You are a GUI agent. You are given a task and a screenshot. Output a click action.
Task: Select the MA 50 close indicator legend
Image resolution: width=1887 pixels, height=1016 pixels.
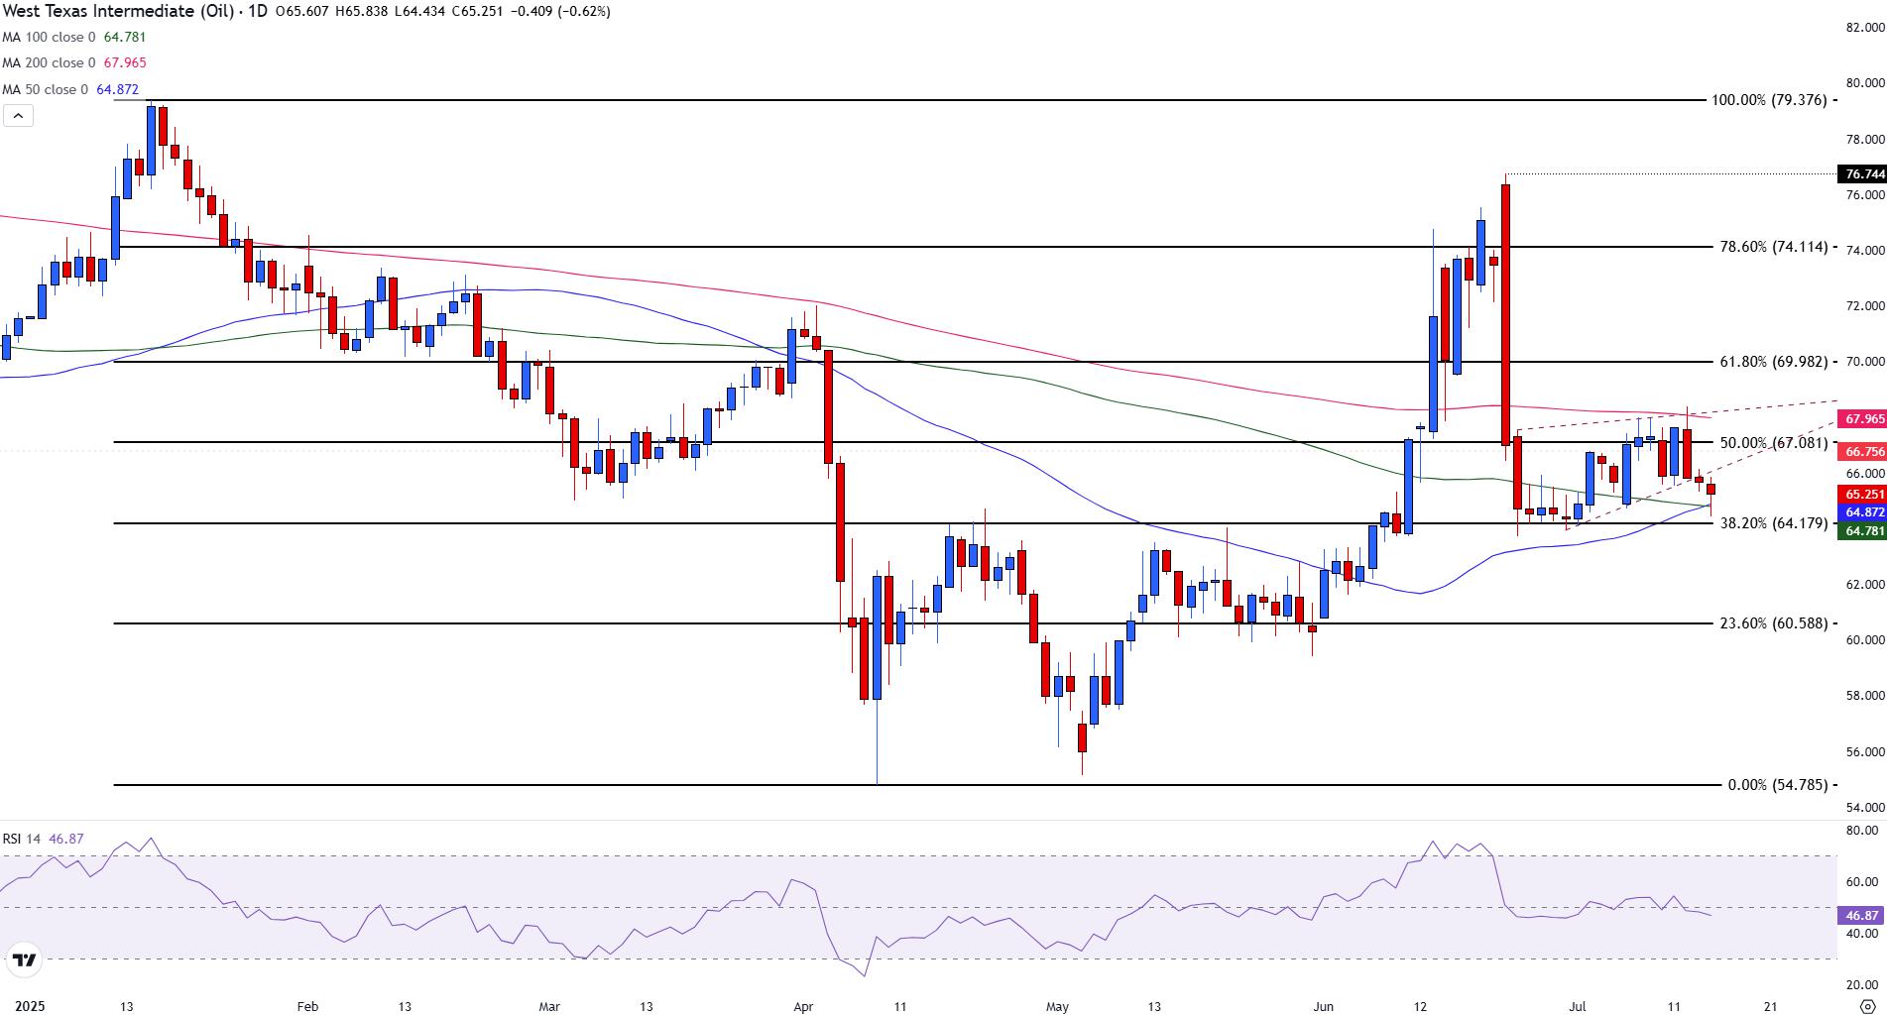[x=70, y=89]
